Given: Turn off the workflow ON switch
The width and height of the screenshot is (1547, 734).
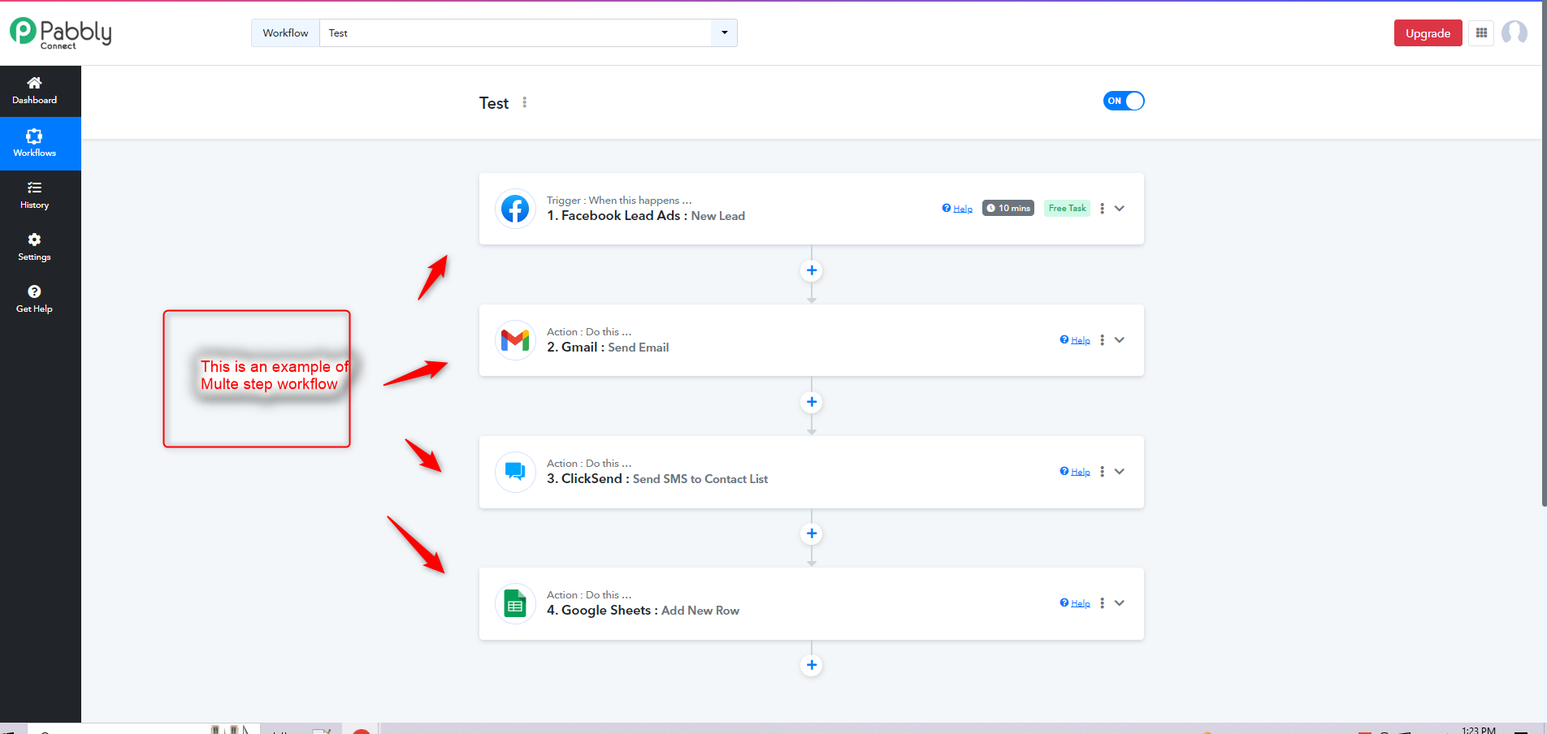Looking at the screenshot, I should coord(1124,101).
